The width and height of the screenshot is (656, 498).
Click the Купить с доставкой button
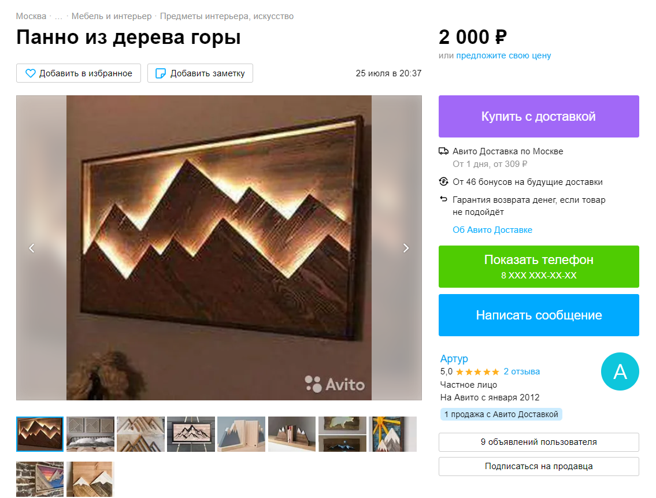[539, 116]
